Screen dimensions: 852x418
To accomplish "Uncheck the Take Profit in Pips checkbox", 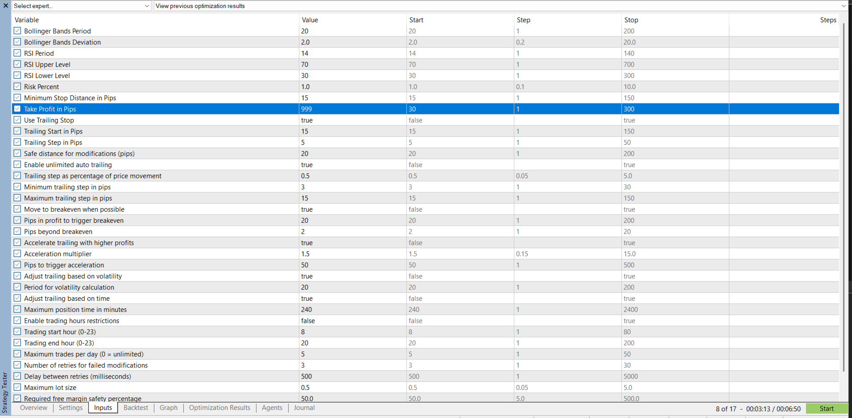I will tap(17, 109).
